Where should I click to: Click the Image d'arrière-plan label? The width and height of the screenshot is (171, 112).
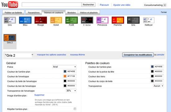(x=17, y=96)
